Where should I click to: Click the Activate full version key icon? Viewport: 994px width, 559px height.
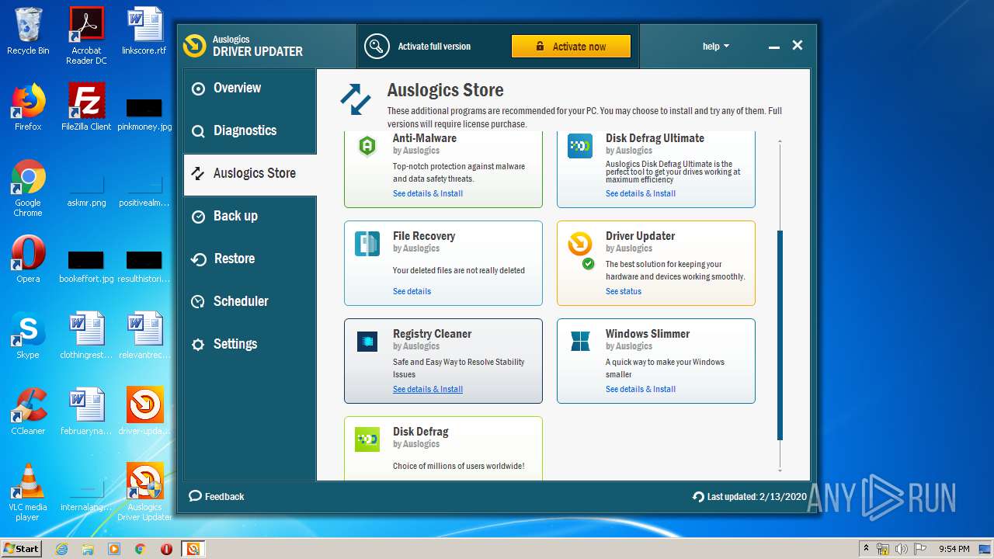click(x=377, y=47)
